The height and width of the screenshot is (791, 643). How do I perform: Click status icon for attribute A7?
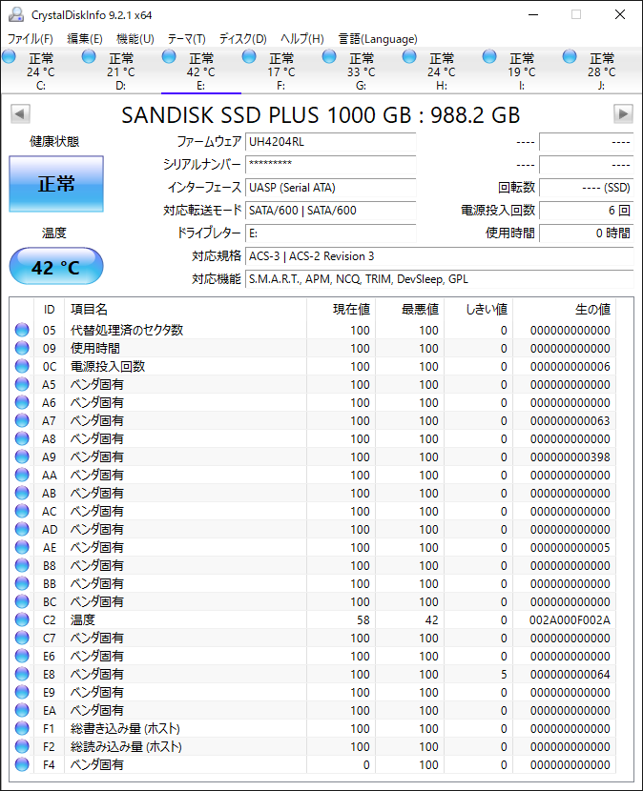tap(22, 420)
